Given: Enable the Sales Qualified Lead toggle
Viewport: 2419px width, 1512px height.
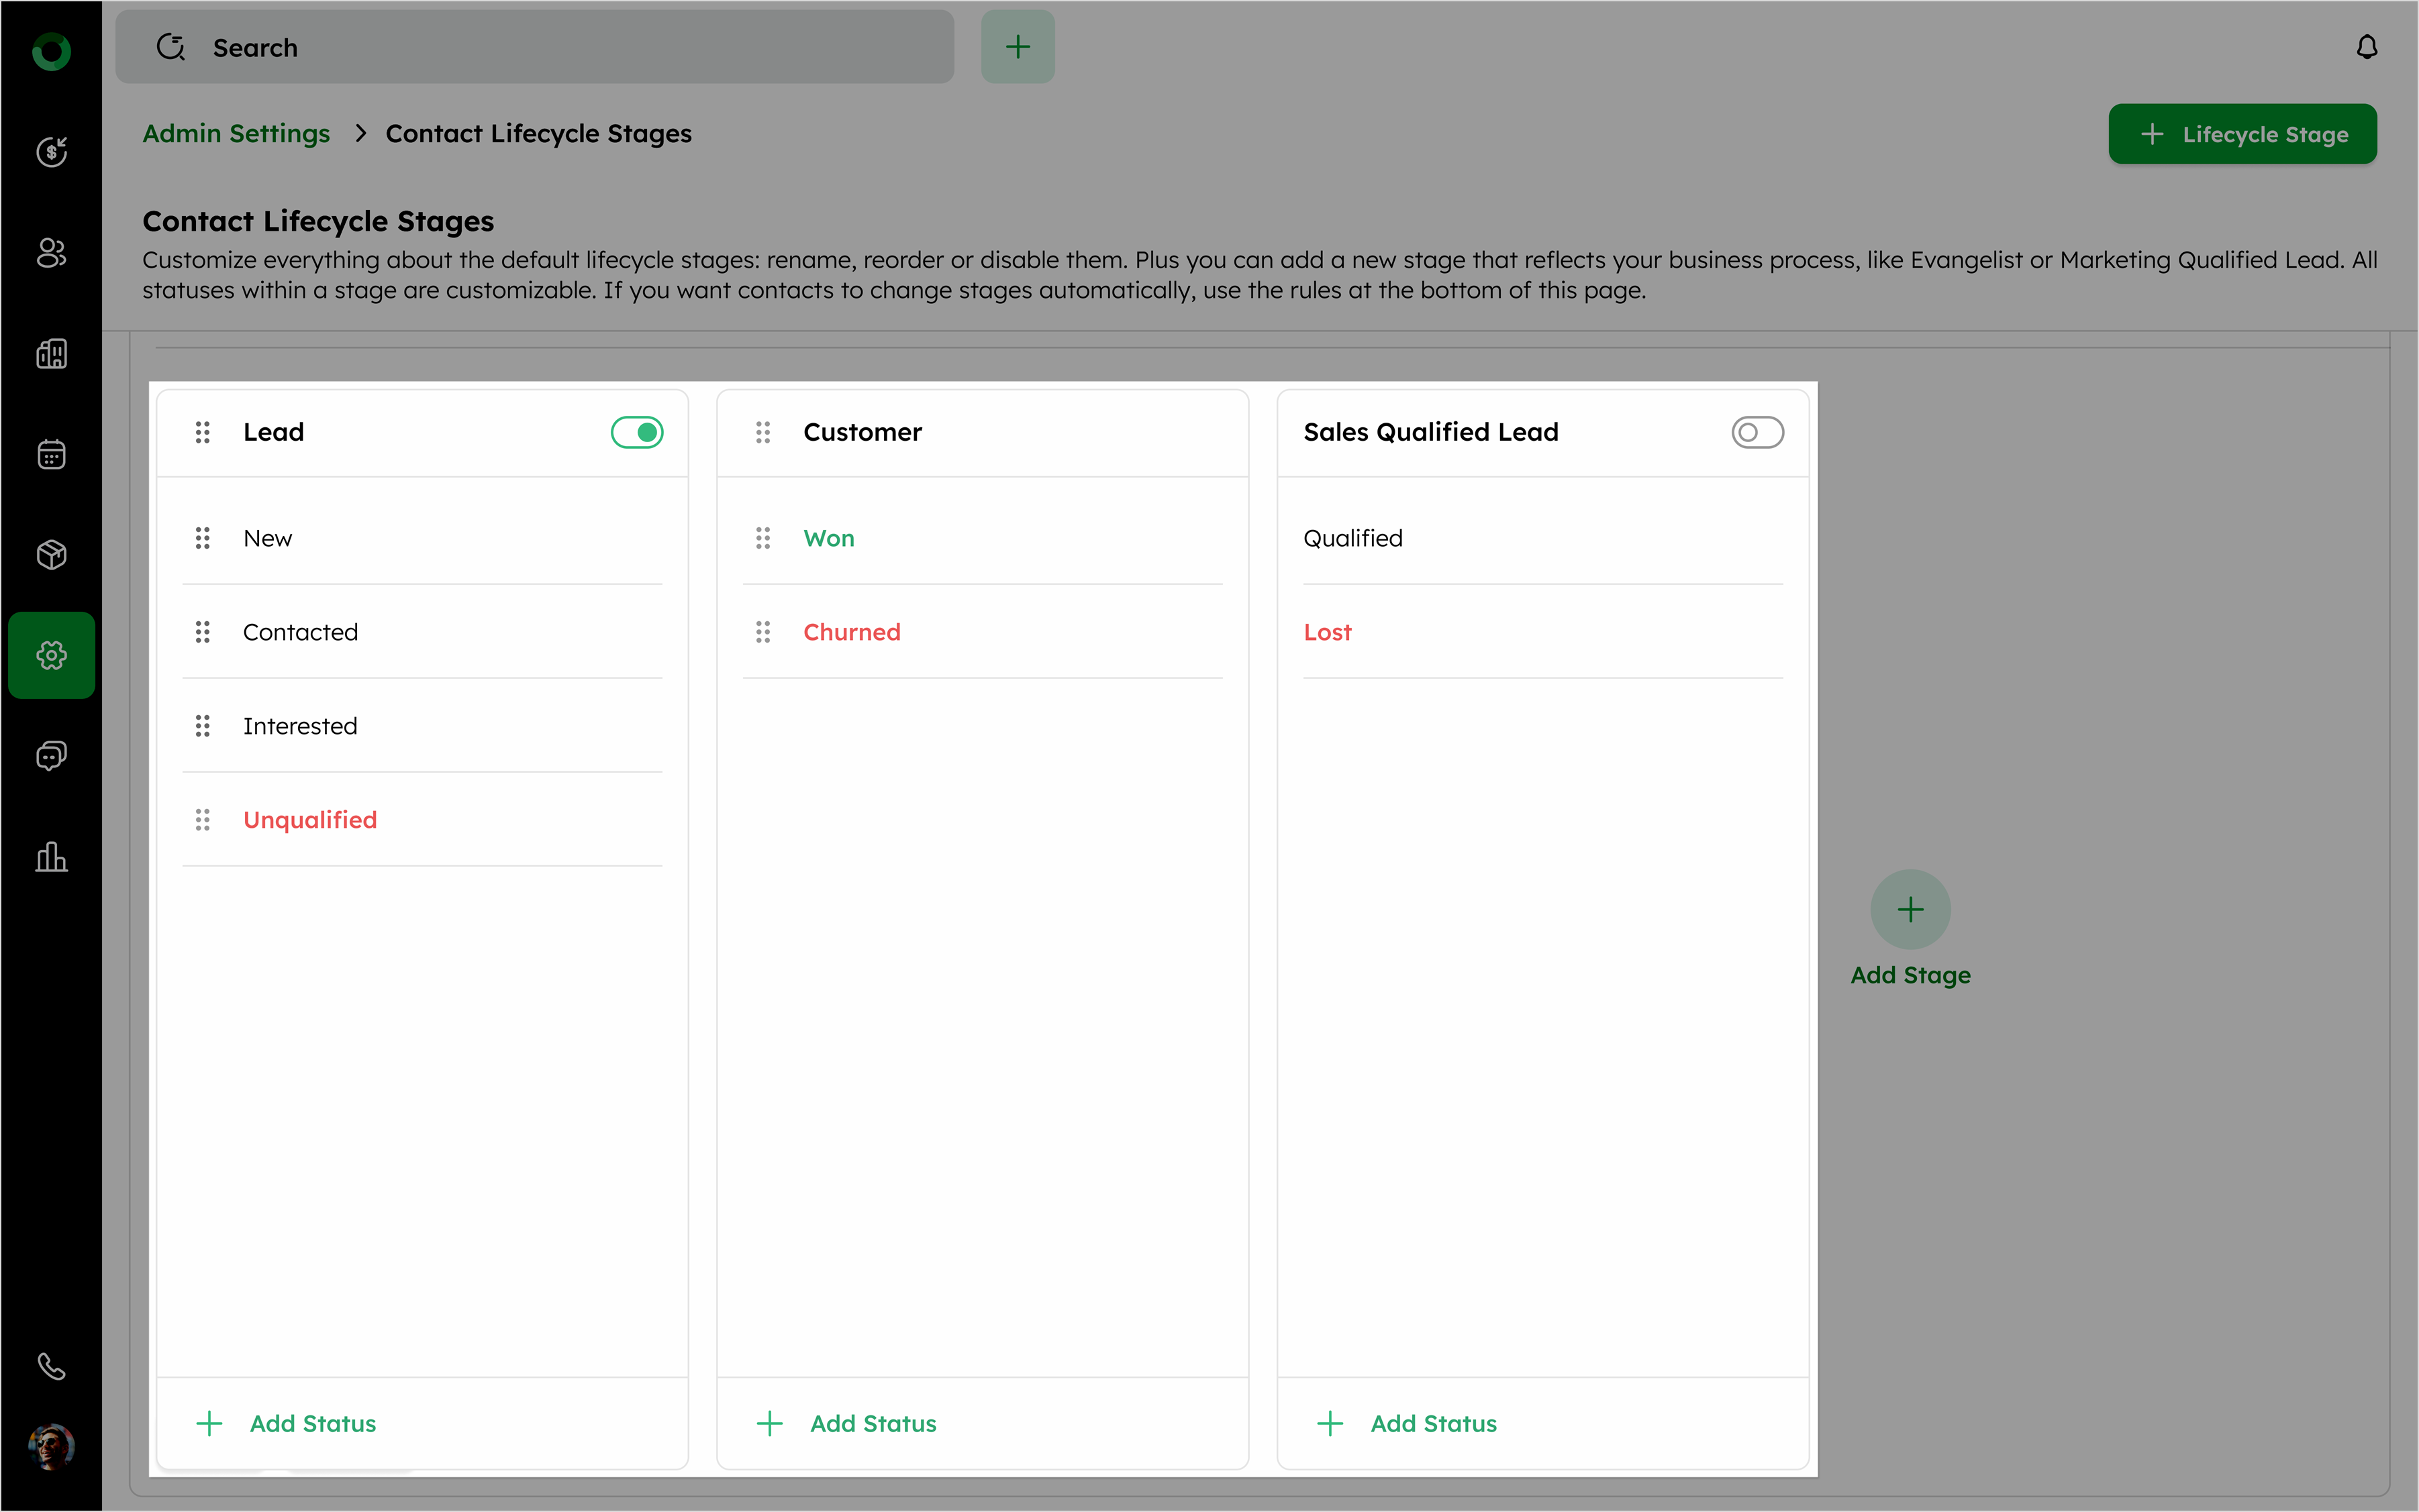Looking at the screenshot, I should 1757,432.
